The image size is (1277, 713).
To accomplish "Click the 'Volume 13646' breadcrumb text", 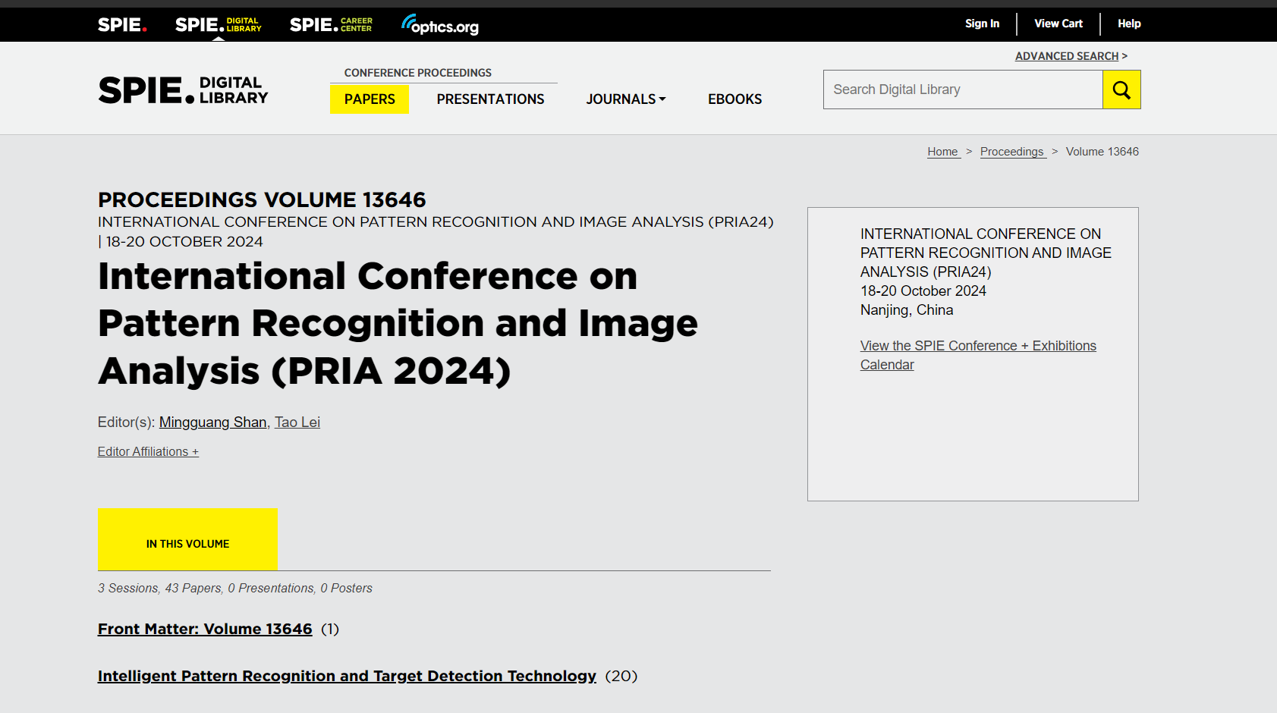I will pyautogui.click(x=1102, y=152).
